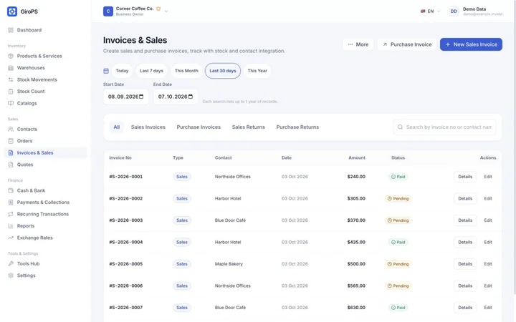Click the Purchase Invoice button
The image size is (516, 322).
pyautogui.click(x=407, y=44)
